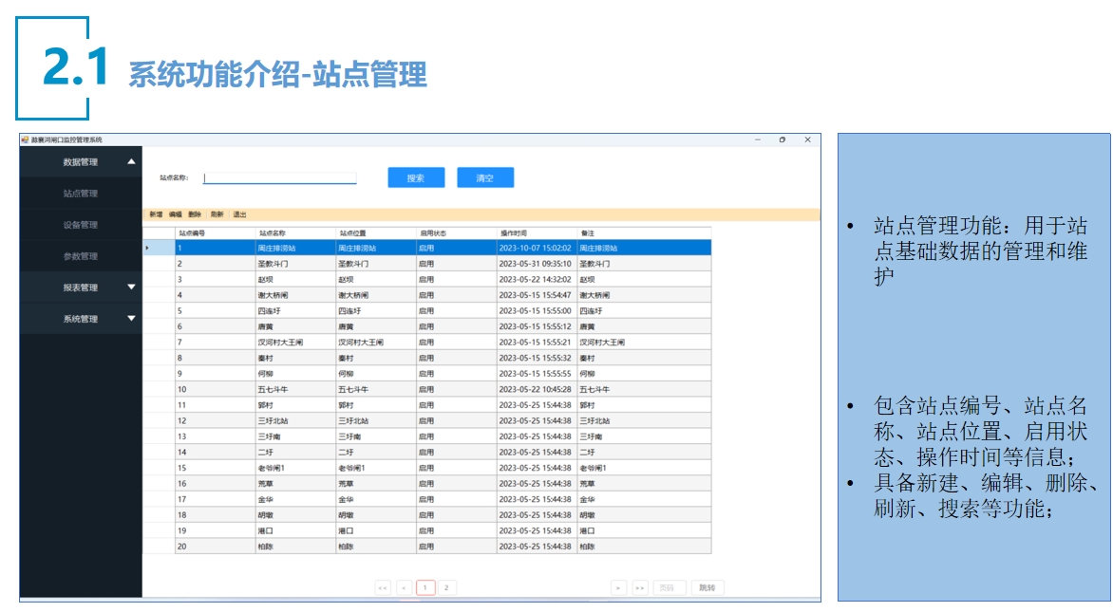Click the 站点名称 search input field
Screen dimensions: 1113x612
tap(280, 177)
